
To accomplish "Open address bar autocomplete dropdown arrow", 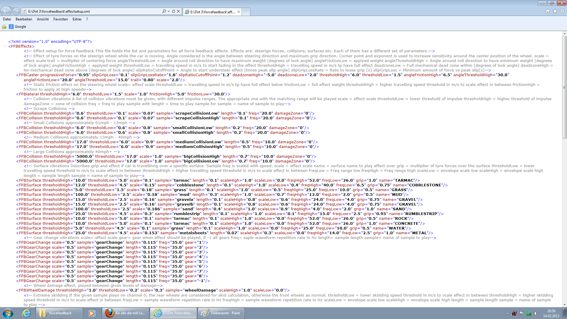I will coord(169,11).
